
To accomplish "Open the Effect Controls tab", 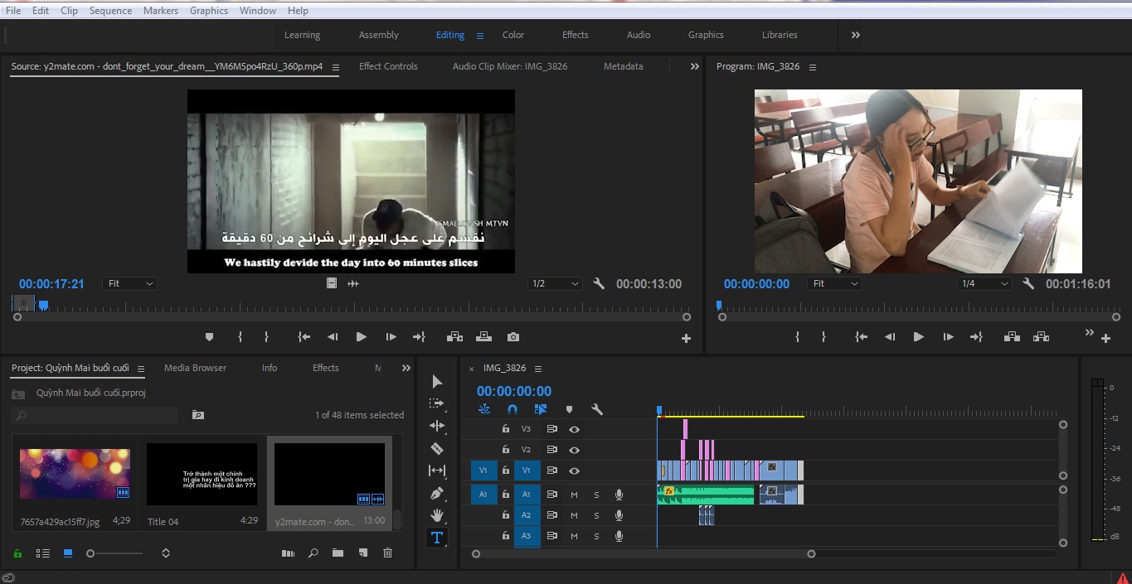I will click(388, 66).
